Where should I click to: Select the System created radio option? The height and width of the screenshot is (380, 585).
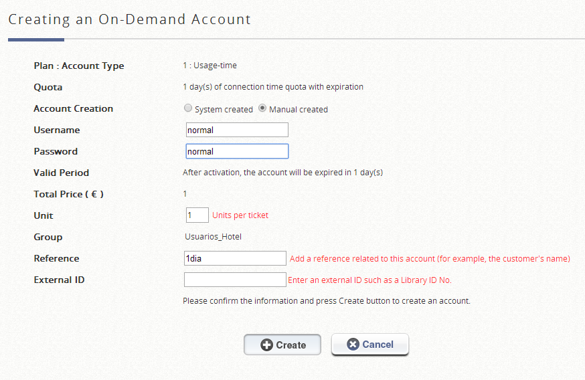[x=188, y=108]
